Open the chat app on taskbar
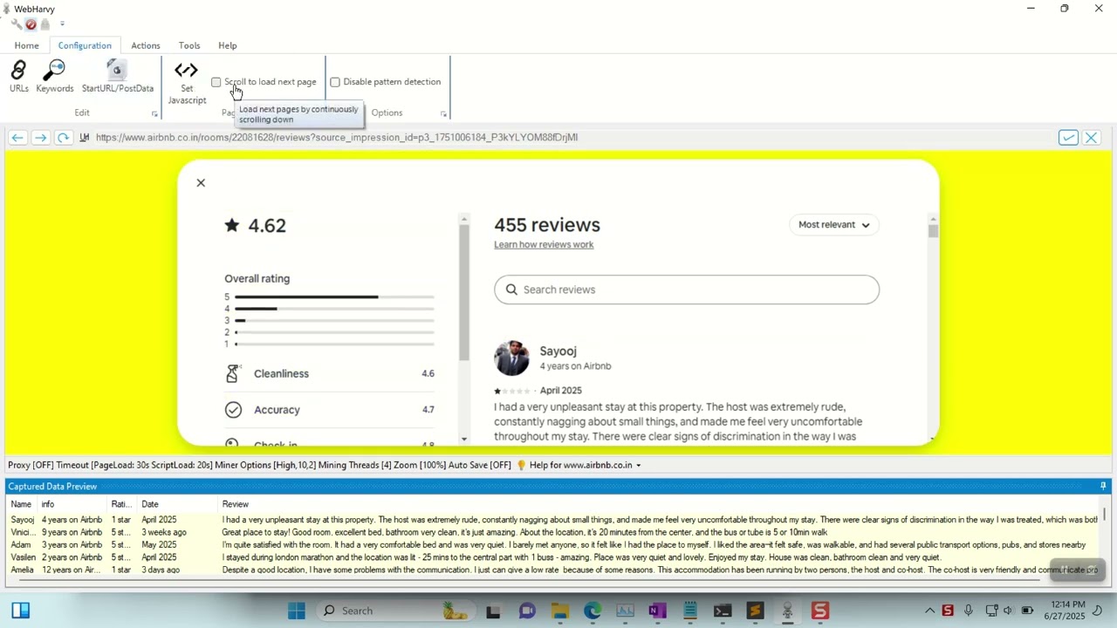1117x628 pixels. tap(527, 611)
